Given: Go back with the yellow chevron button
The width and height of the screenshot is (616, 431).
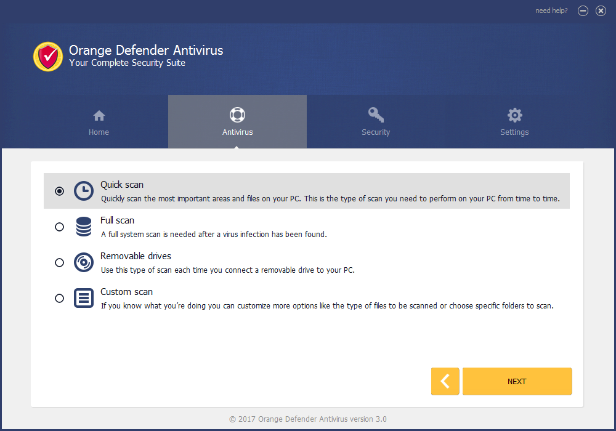Looking at the screenshot, I should point(445,381).
